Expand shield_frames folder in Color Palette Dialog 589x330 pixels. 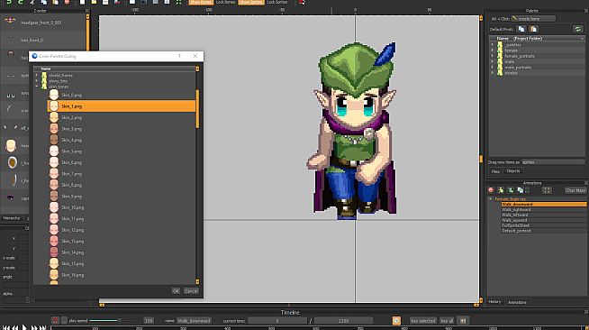pyautogui.click(x=37, y=75)
